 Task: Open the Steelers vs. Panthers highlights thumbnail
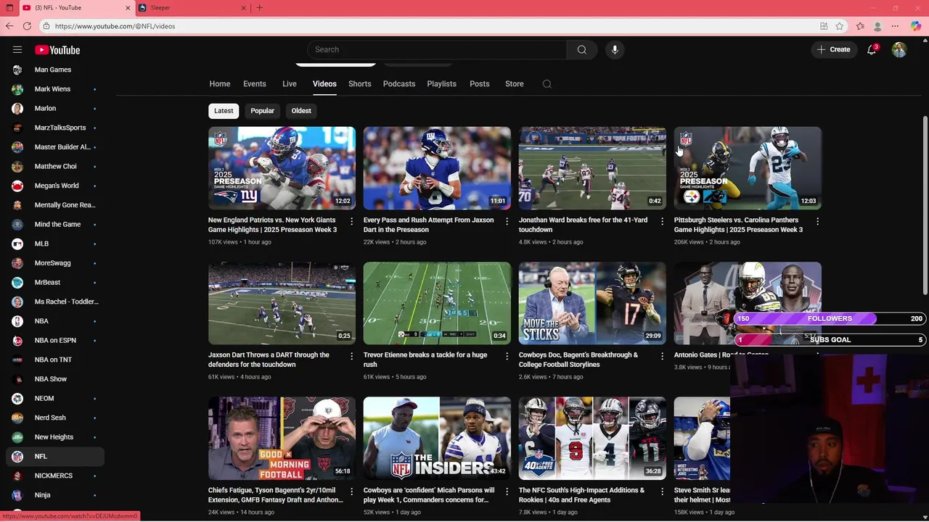tap(748, 168)
